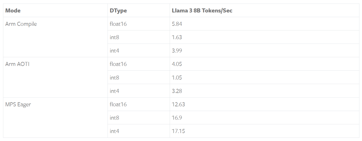Click the MPS Eager mode cell
This screenshot has width=362, height=141.
(x=18, y=104)
